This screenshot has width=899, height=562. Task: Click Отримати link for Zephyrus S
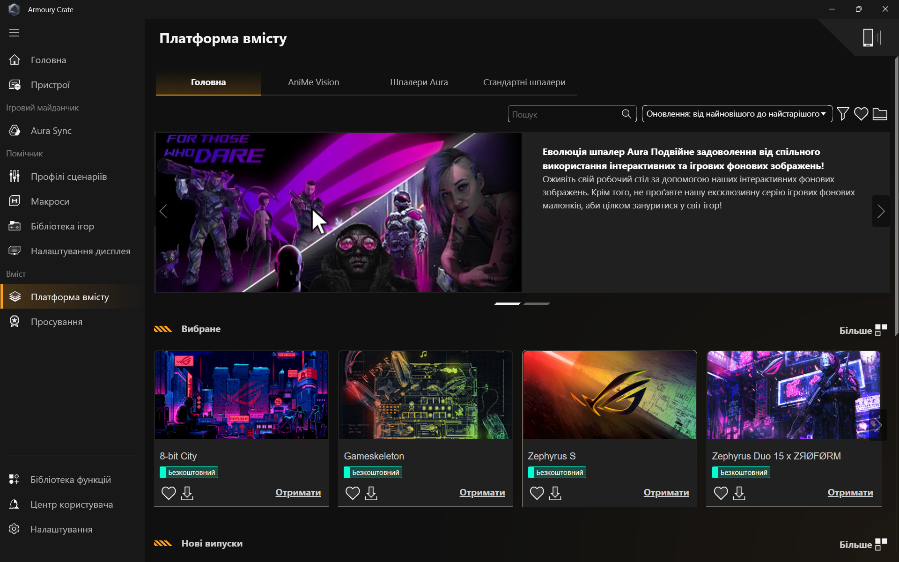tap(666, 492)
